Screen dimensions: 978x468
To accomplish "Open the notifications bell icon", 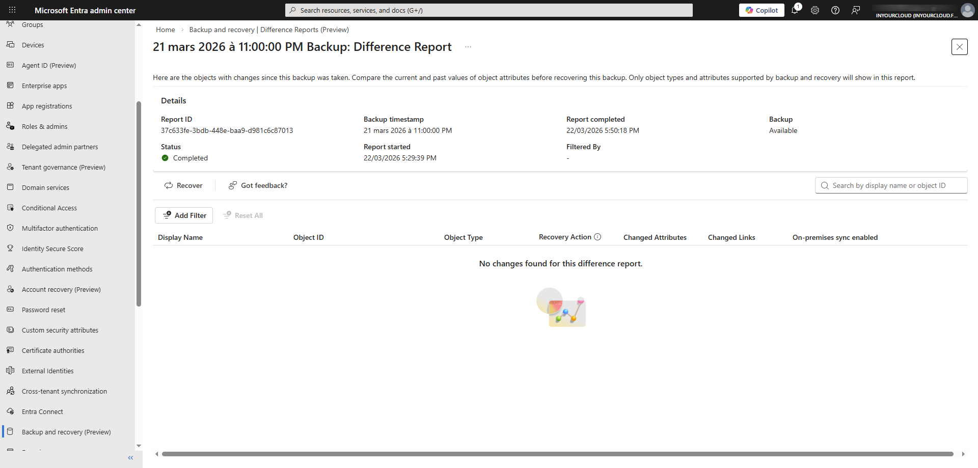I will (x=795, y=10).
